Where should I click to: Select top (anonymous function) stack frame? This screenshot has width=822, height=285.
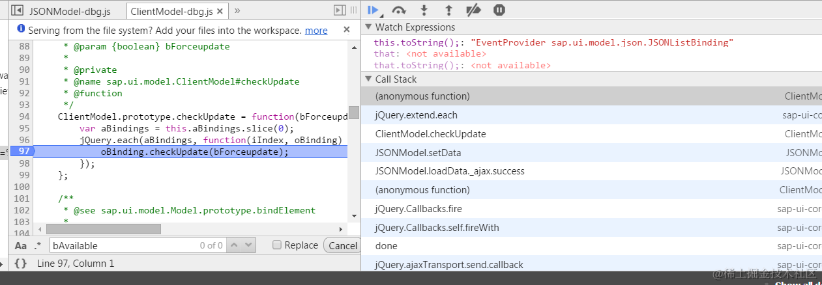coord(591,96)
